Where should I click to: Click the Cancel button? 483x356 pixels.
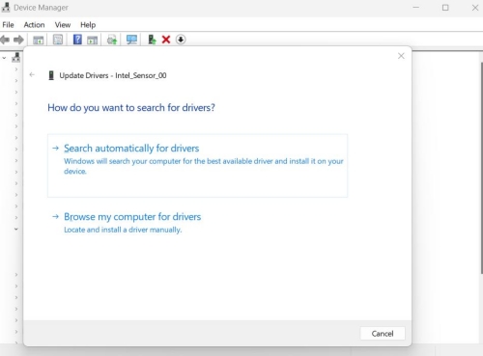383,334
